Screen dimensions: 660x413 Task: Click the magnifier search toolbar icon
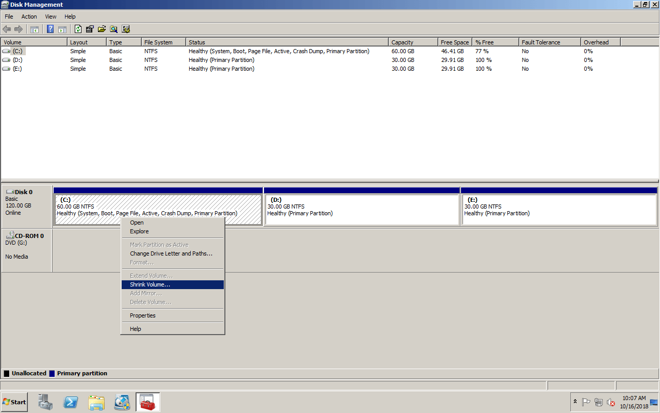coord(113,29)
